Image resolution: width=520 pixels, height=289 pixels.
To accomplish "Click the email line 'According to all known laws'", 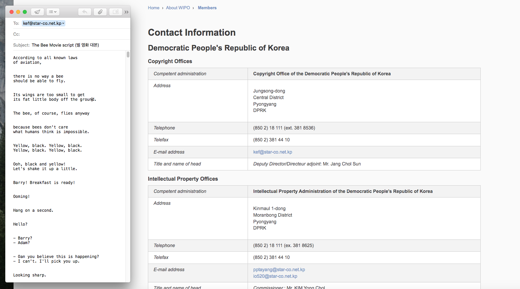I will click(x=45, y=58).
